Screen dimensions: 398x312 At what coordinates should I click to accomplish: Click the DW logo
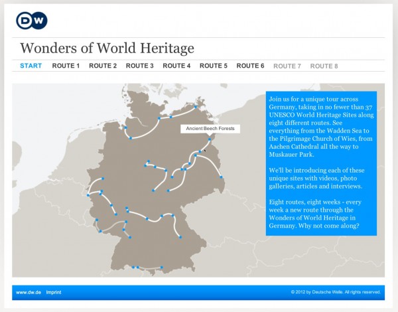tap(32, 21)
